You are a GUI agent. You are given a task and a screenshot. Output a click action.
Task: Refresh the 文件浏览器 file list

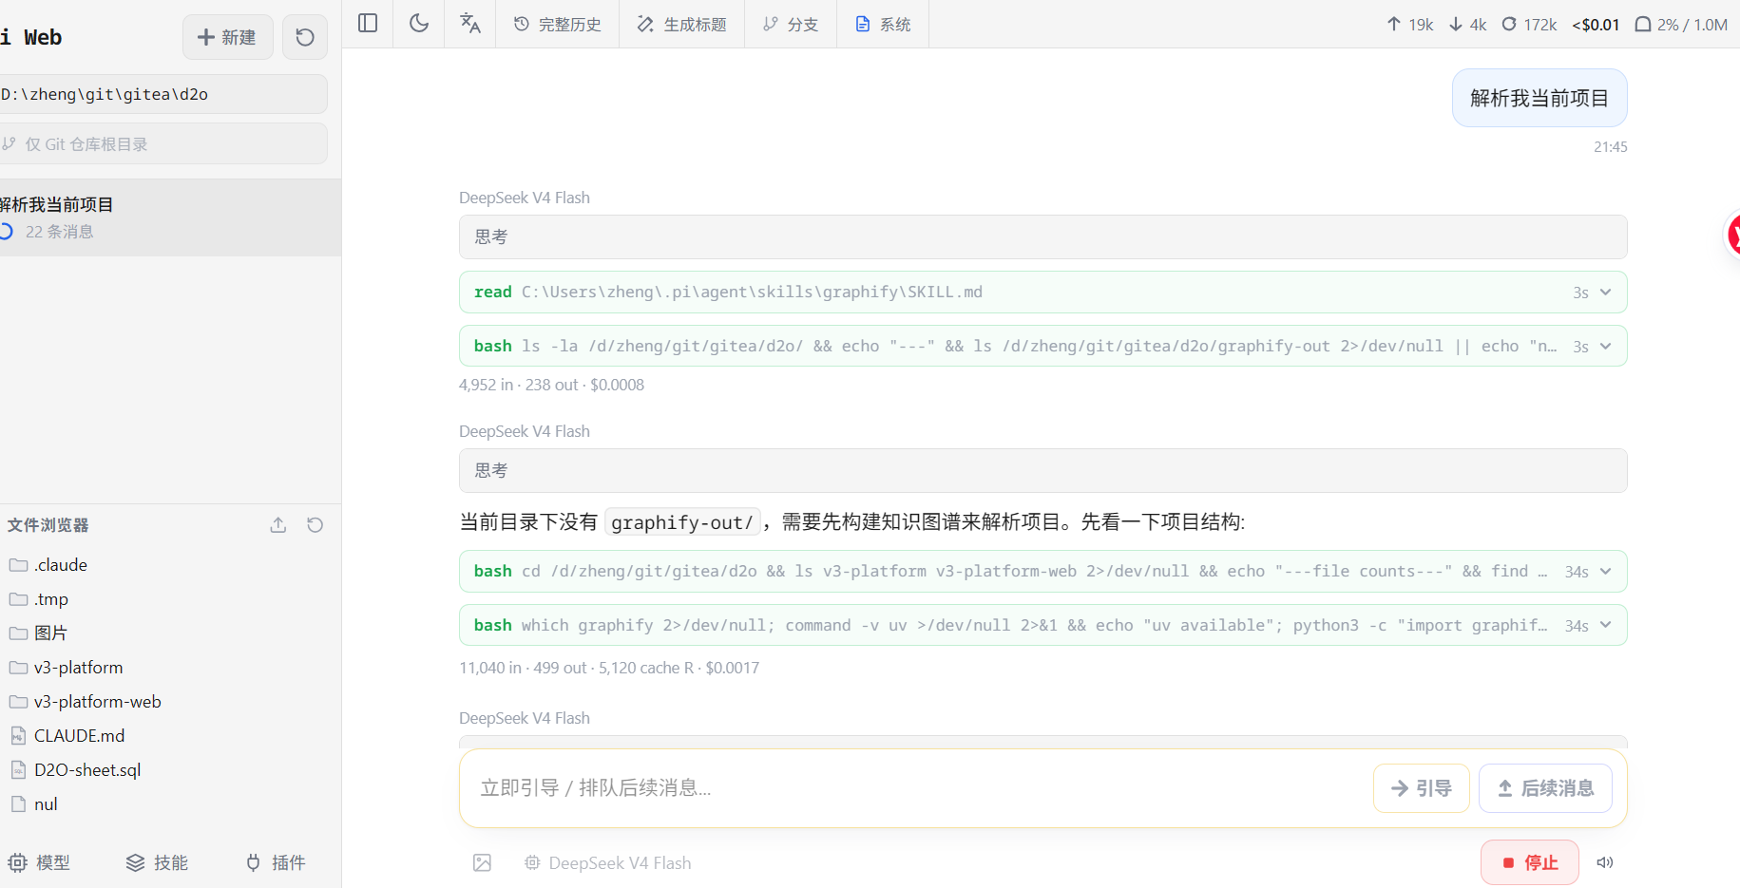pyautogui.click(x=315, y=525)
